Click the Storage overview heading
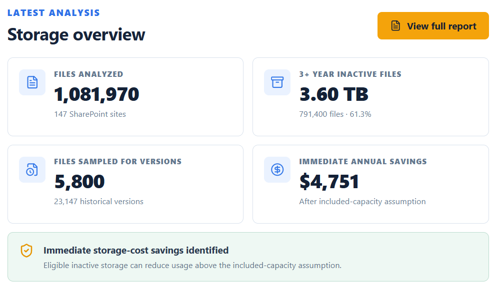The image size is (498, 288). pyautogui.click(x=76, y=34)
